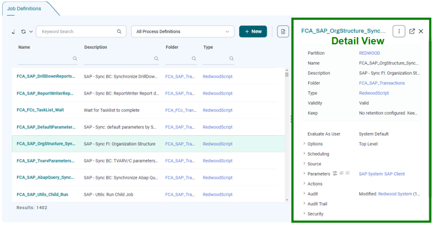
Task: Open the export document icon button
Action: (283, 31)
